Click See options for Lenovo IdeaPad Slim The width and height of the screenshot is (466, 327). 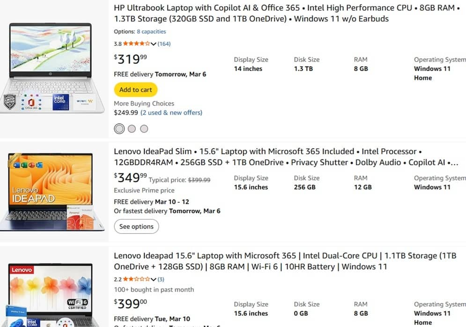(136, 227)
